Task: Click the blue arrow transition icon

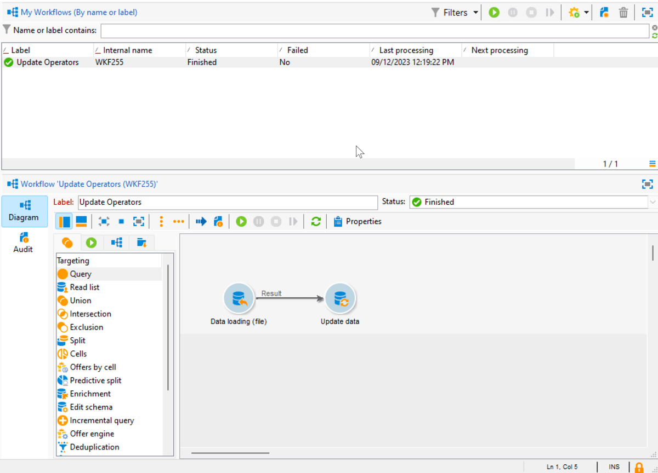Action: (201, 221)
